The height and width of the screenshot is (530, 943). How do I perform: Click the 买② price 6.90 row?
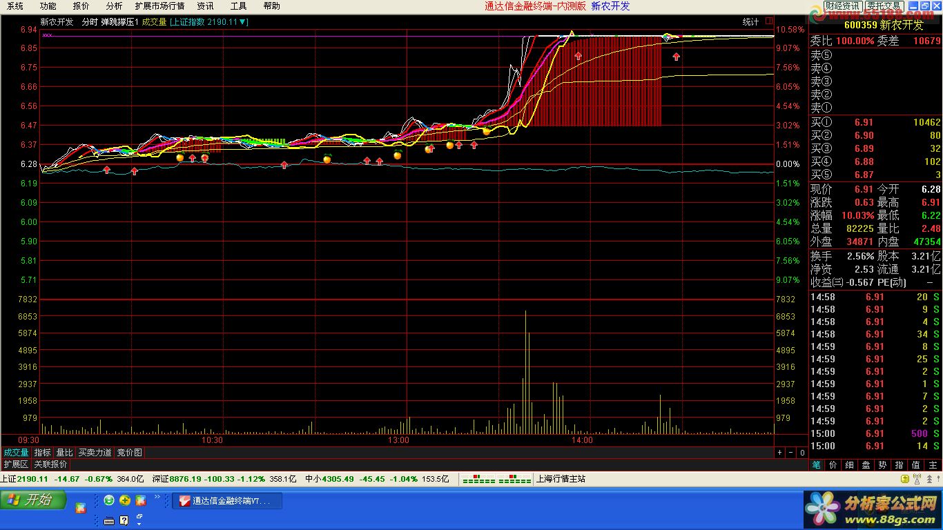875,135
